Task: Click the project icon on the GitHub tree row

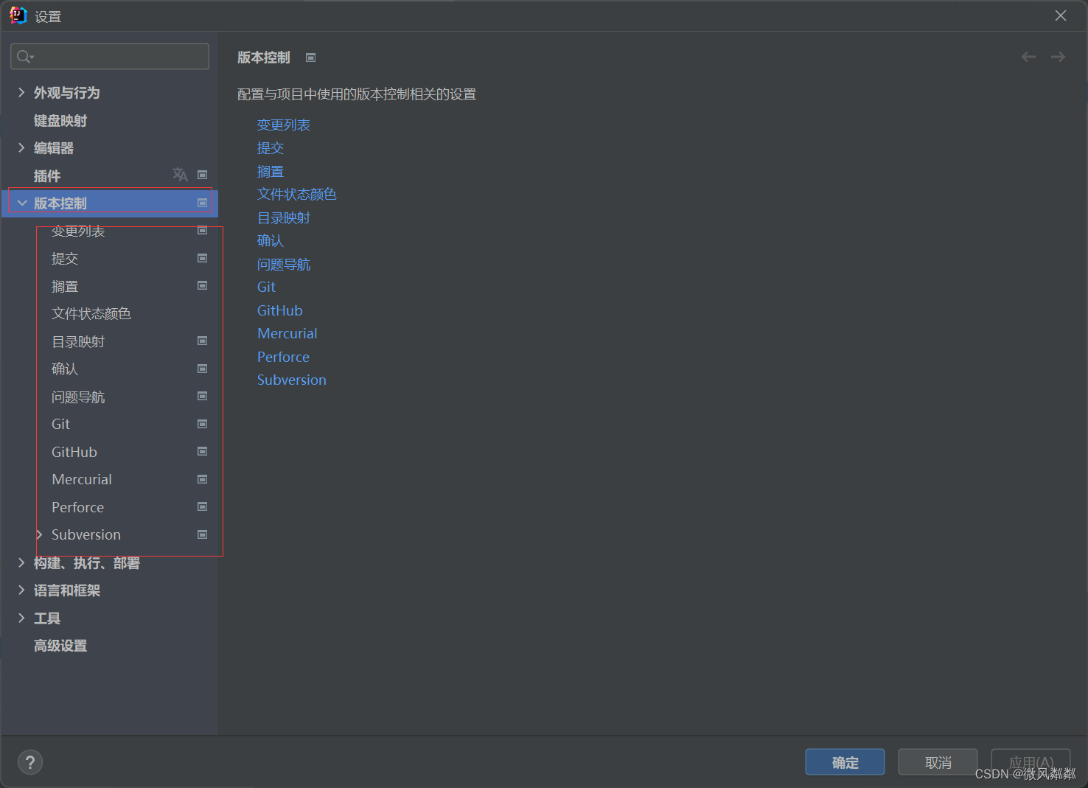Action: coord(202,452)
